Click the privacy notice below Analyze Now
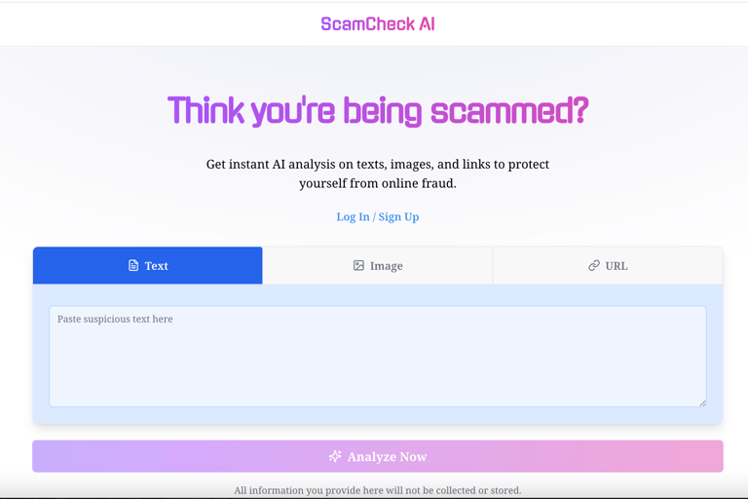This screenshot has width=748, height=499. 378,490
